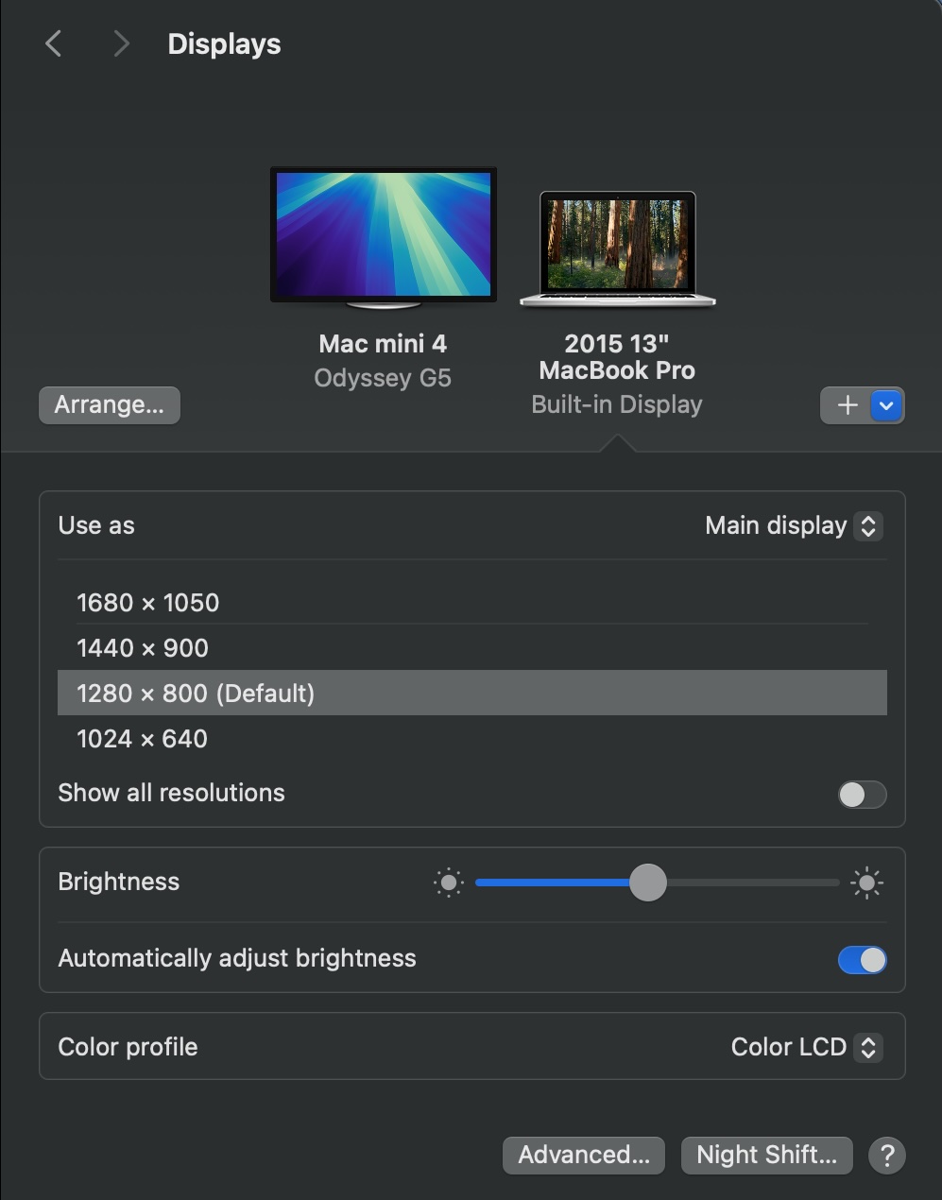942x1200 pixels.
Task: Open the Color profile Color LCD popup
Action: [x=806, y=1047]
